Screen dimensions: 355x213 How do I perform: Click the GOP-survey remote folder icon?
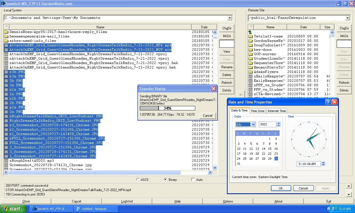coord(250,54)
